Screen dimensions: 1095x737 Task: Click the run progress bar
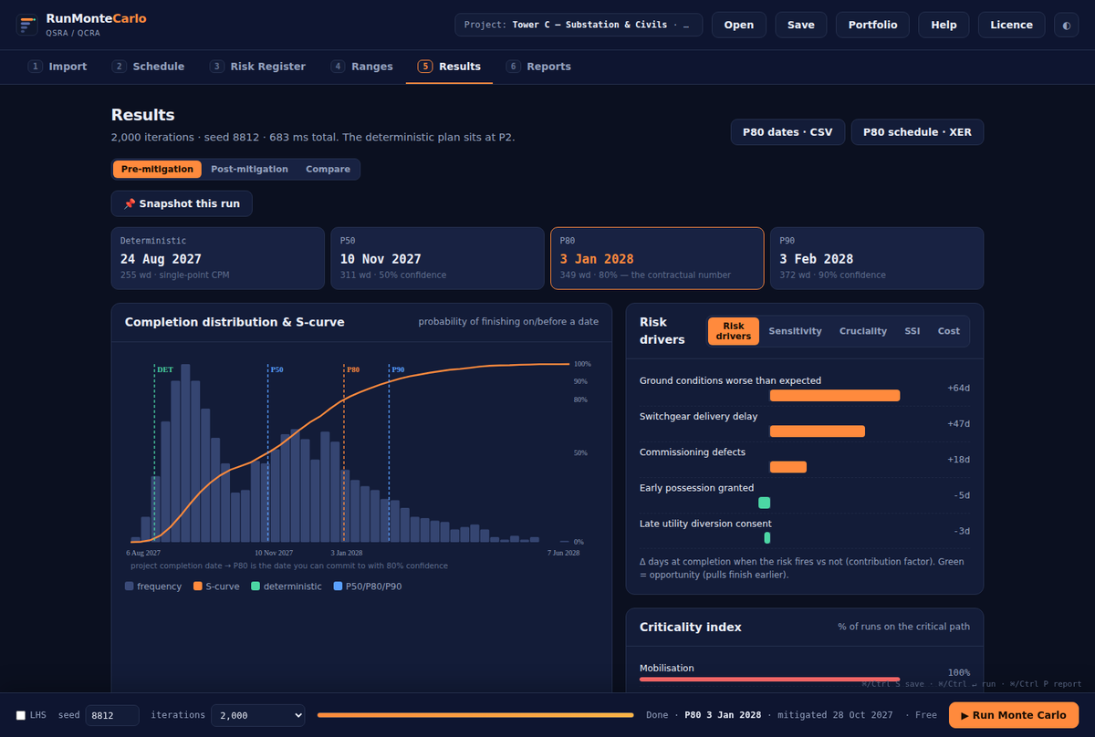475,715
